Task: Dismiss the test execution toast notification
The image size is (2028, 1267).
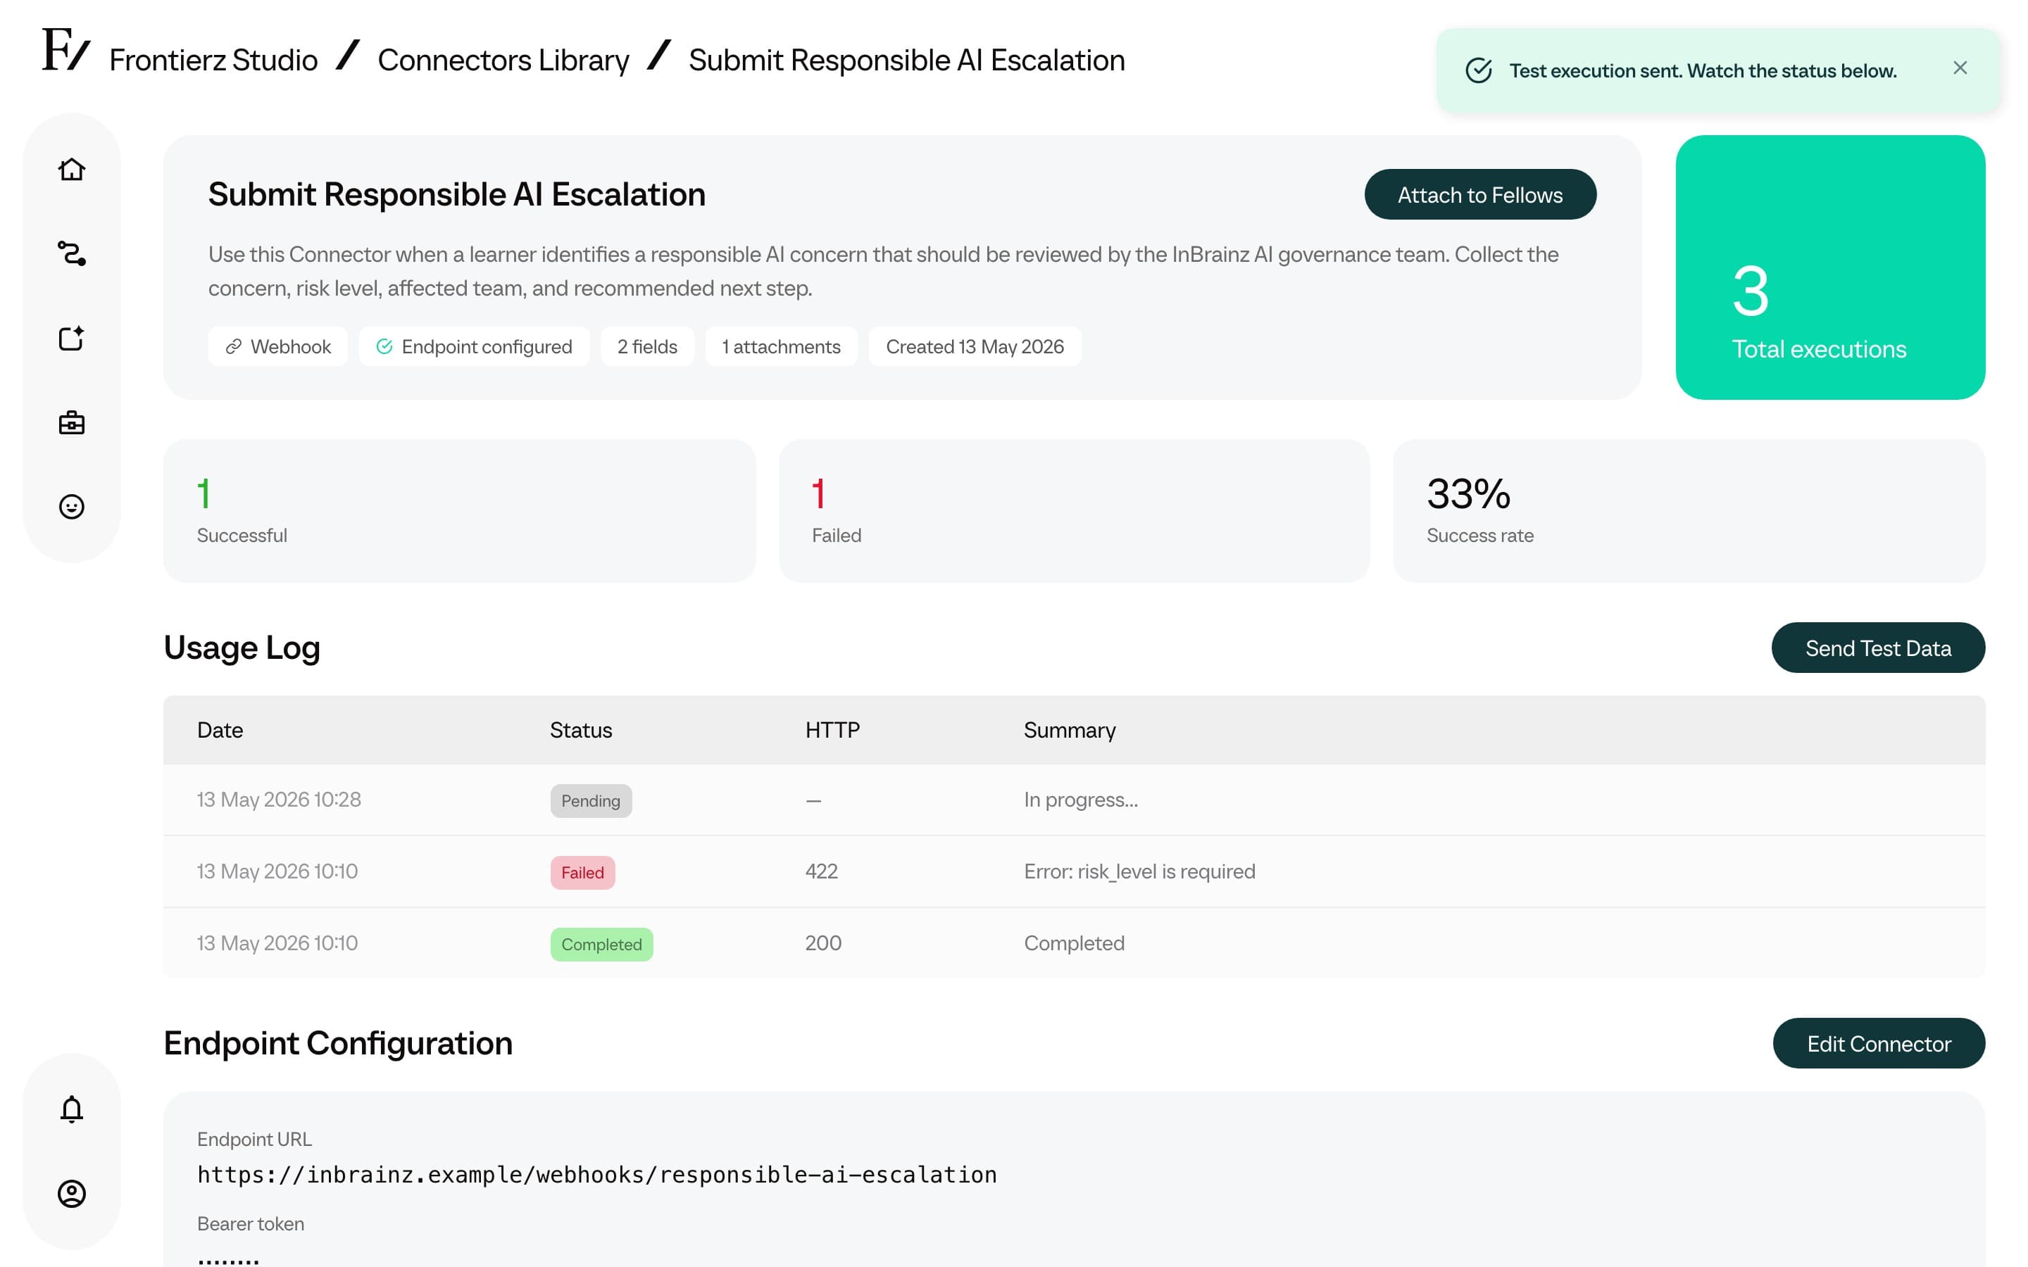Action: click(x=1959, y=68)
